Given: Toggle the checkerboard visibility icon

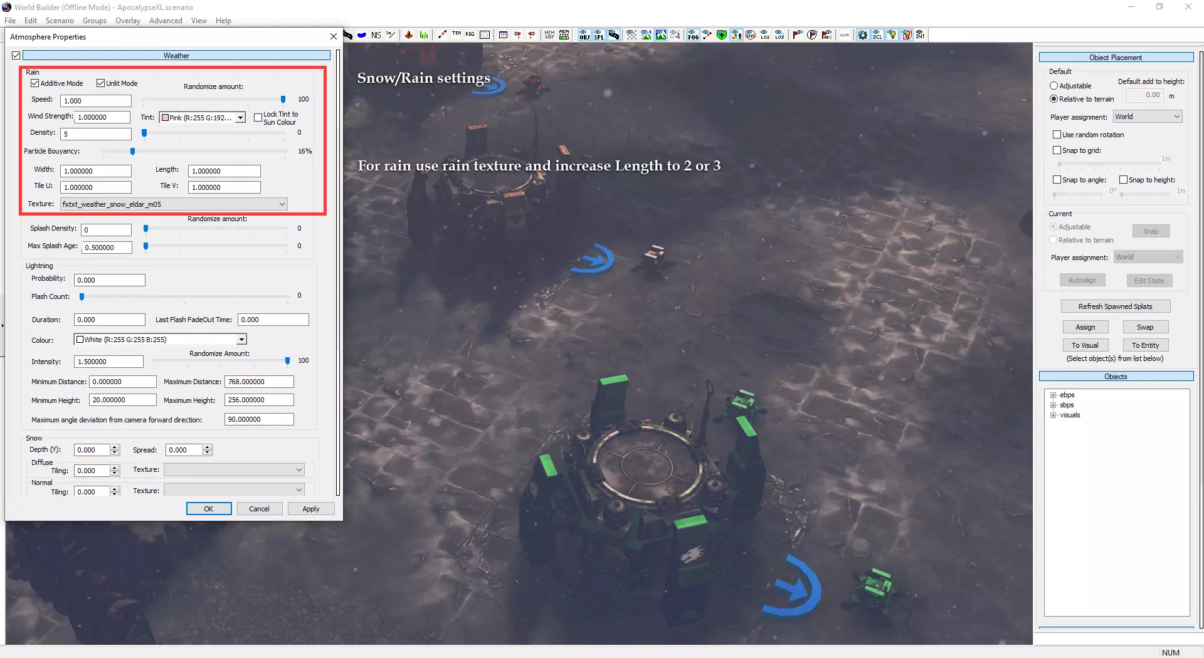Looking at the screenshot, I should (631, 35).
